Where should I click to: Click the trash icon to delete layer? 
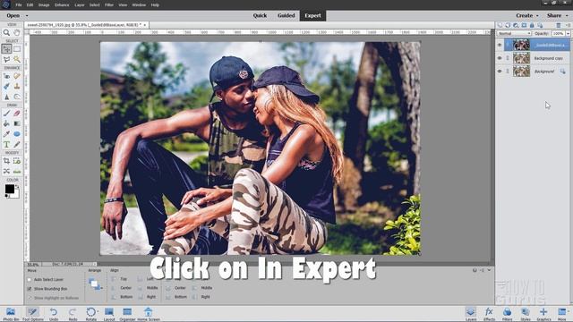pyautogui.click(x=559, y=25)
